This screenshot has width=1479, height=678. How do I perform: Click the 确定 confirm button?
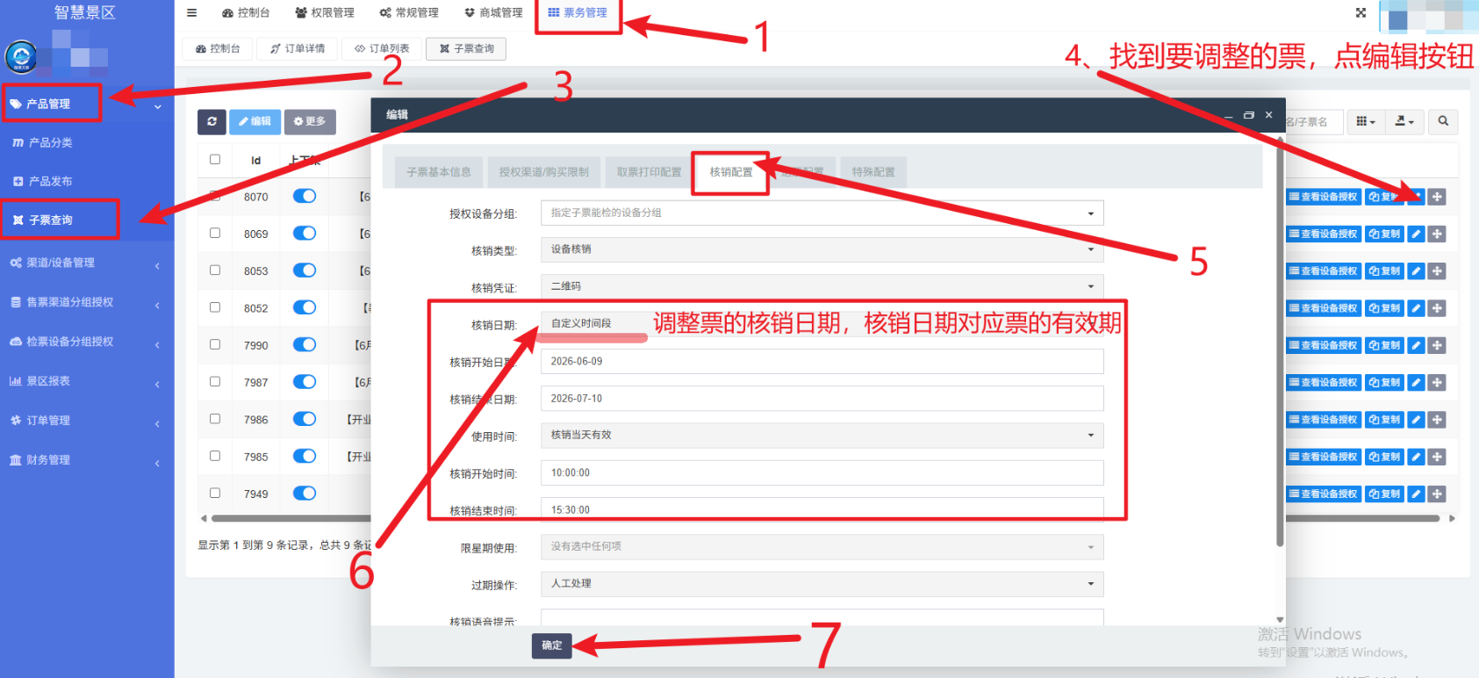coord(552,646)
